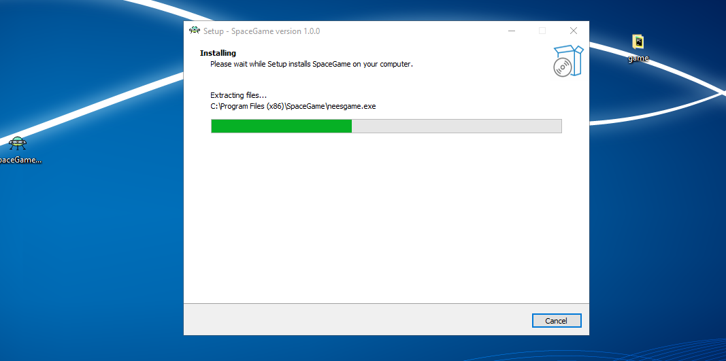Click the "game" label under the desktop icon
The image size is (726, 361).
[x=638, y=58]
